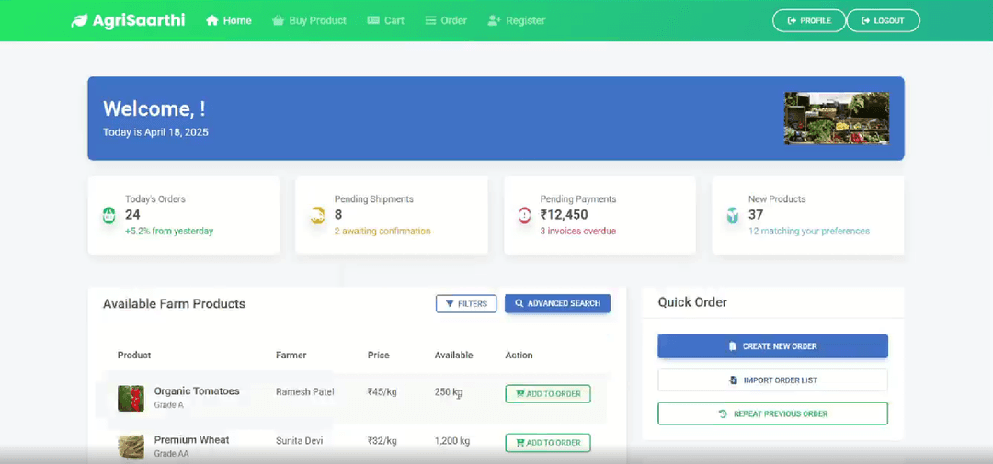The image size is (993, 464).
Task: Click the 'Price' column header
Action: click(379, 356)
